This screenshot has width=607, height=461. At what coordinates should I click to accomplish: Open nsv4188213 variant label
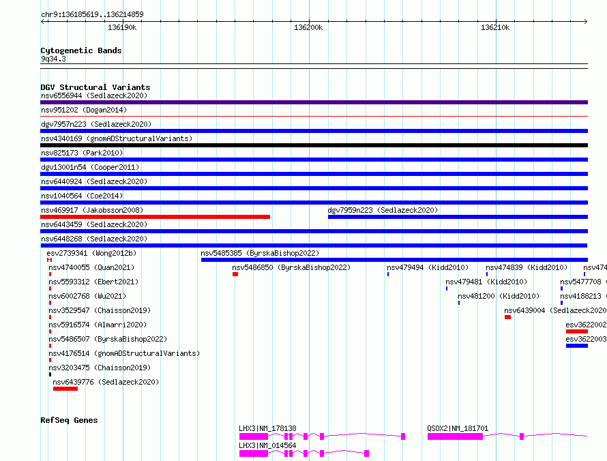point(583,296)
